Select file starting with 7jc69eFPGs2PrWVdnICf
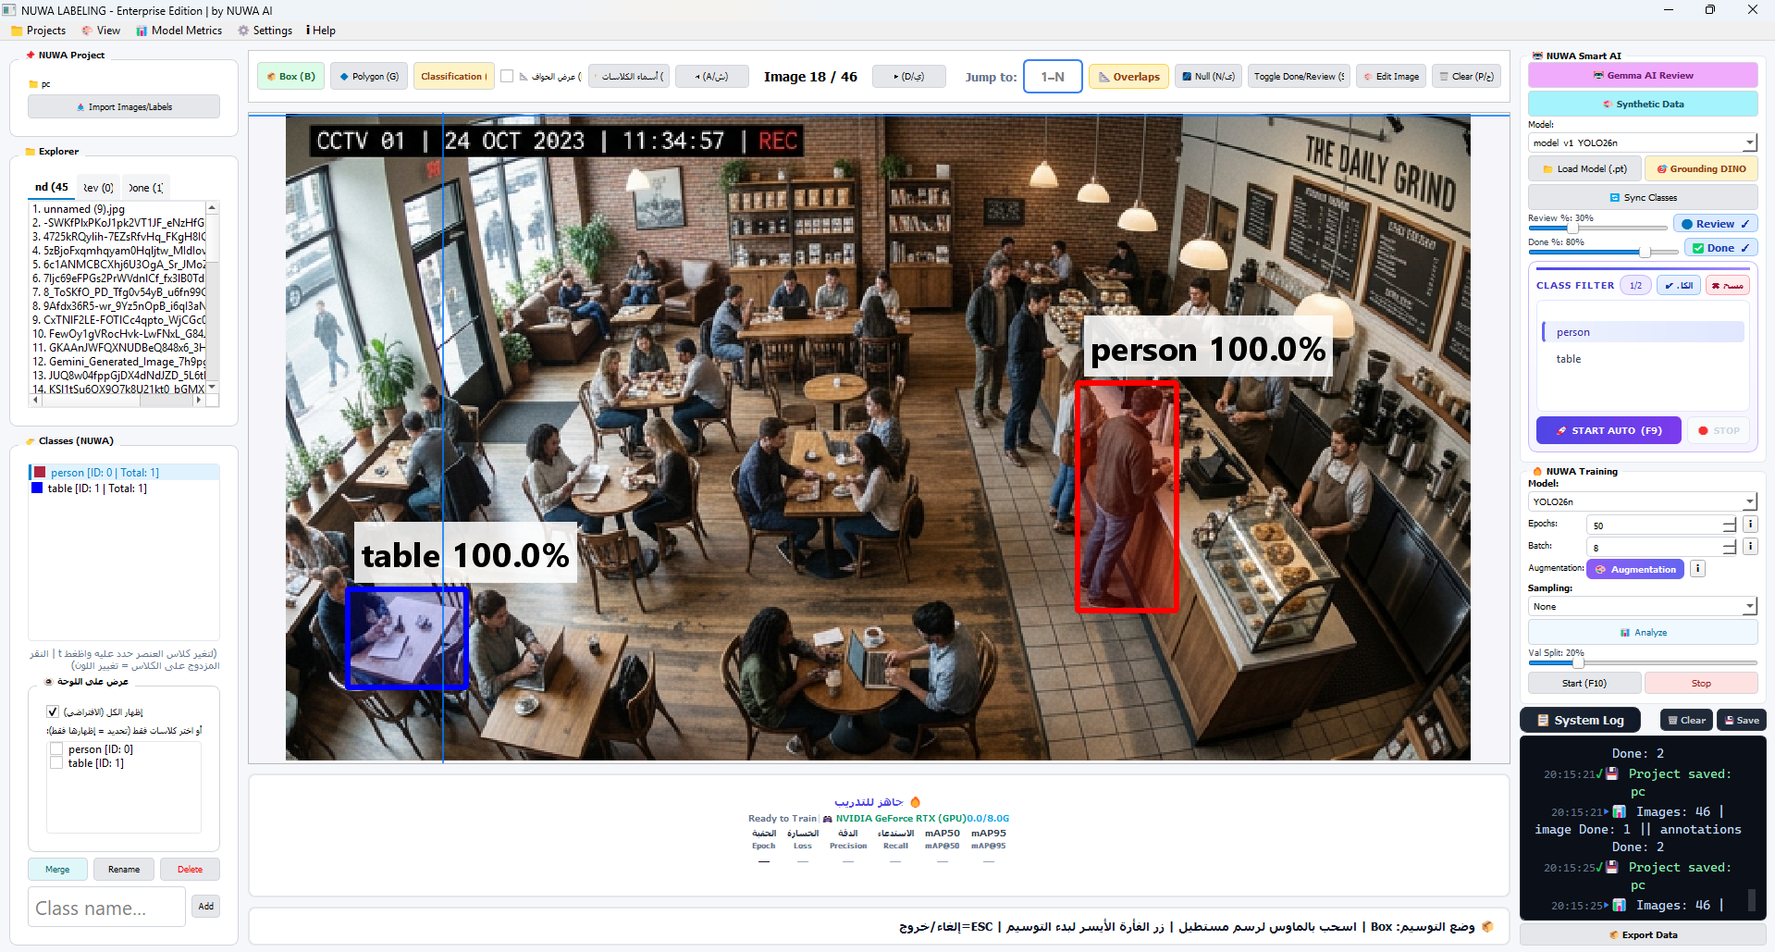The width and height of the screenshot is (1775, 952). [117, 278]
